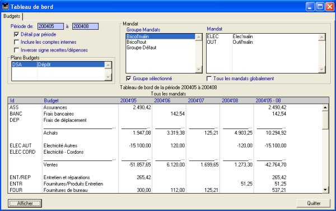This screenshot has height=211, width=336.
Task: Click Groupe Mandats list scroll up arrow
Action: [199, 37]
